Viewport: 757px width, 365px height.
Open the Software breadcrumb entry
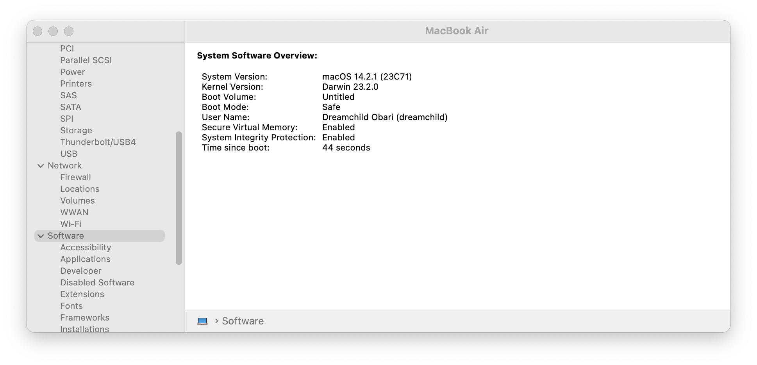tap(243, 321)
